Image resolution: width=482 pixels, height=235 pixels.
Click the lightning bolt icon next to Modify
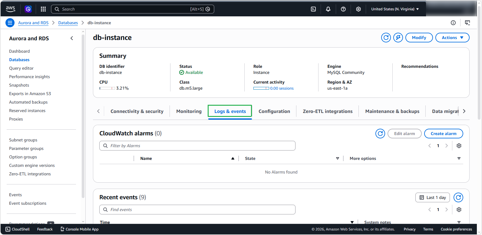(398, 38)
